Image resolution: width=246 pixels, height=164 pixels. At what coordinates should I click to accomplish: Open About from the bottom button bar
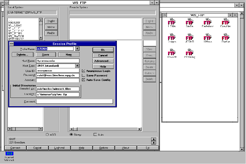pos(126,148)
